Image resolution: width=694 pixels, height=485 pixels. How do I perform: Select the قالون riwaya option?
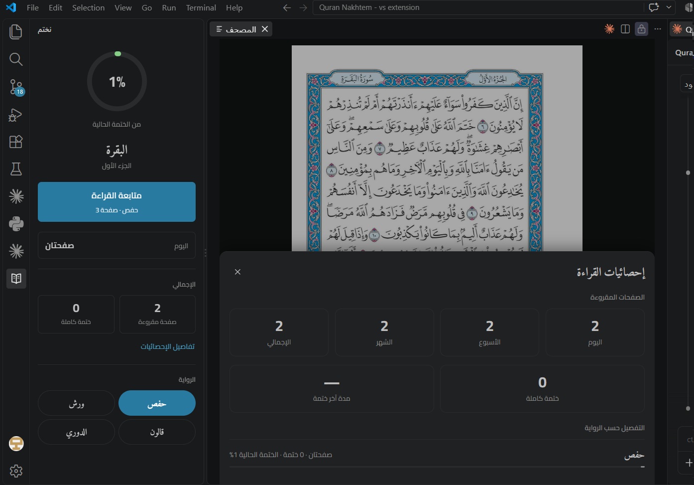coord(157,432)
